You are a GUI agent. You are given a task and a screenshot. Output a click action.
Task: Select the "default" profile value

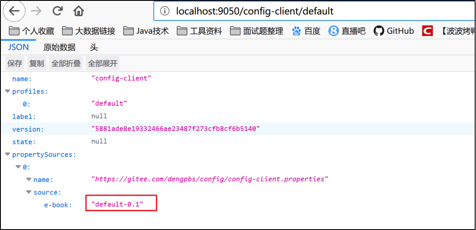(109, 104)
